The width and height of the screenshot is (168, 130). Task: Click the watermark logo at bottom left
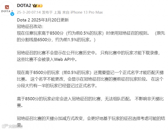[12, 126]
